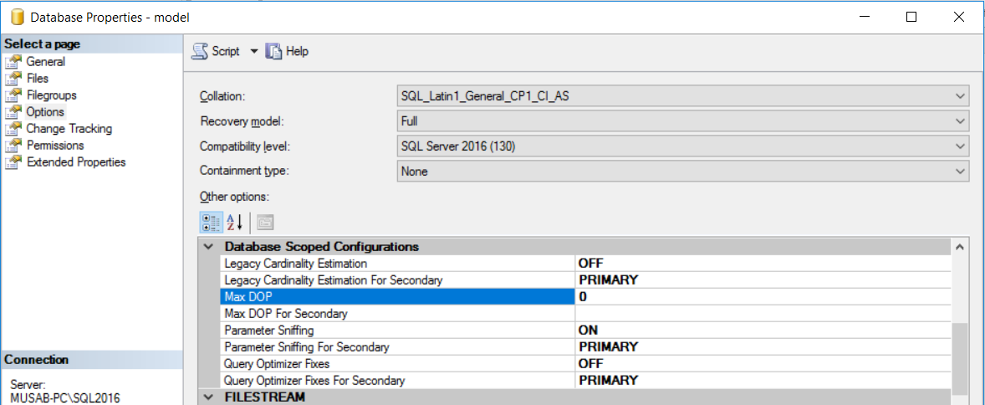Click the icon beside the Files page
985x405 pixels.
(13, 79)
